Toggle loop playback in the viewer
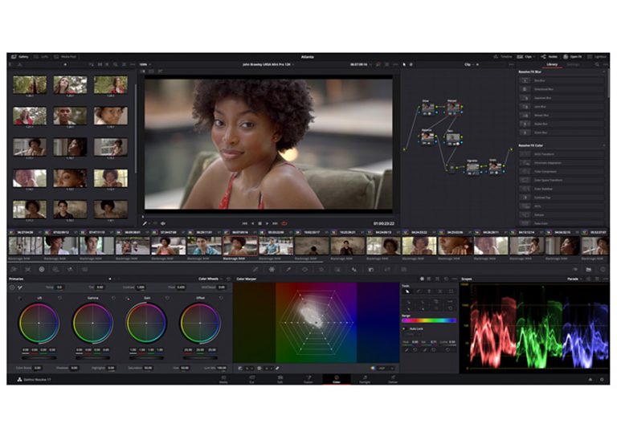617x436 pixels. [x=285, y=222]
